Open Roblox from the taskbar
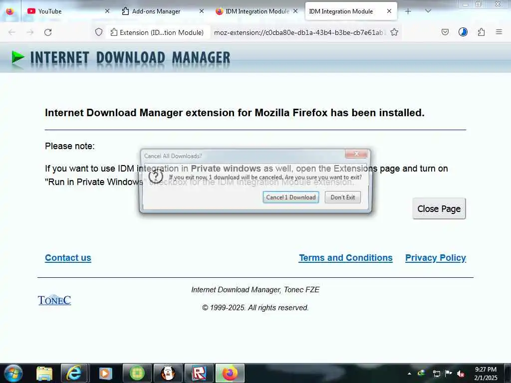Viewport: 511px width, 383px height. click(199, 373)
